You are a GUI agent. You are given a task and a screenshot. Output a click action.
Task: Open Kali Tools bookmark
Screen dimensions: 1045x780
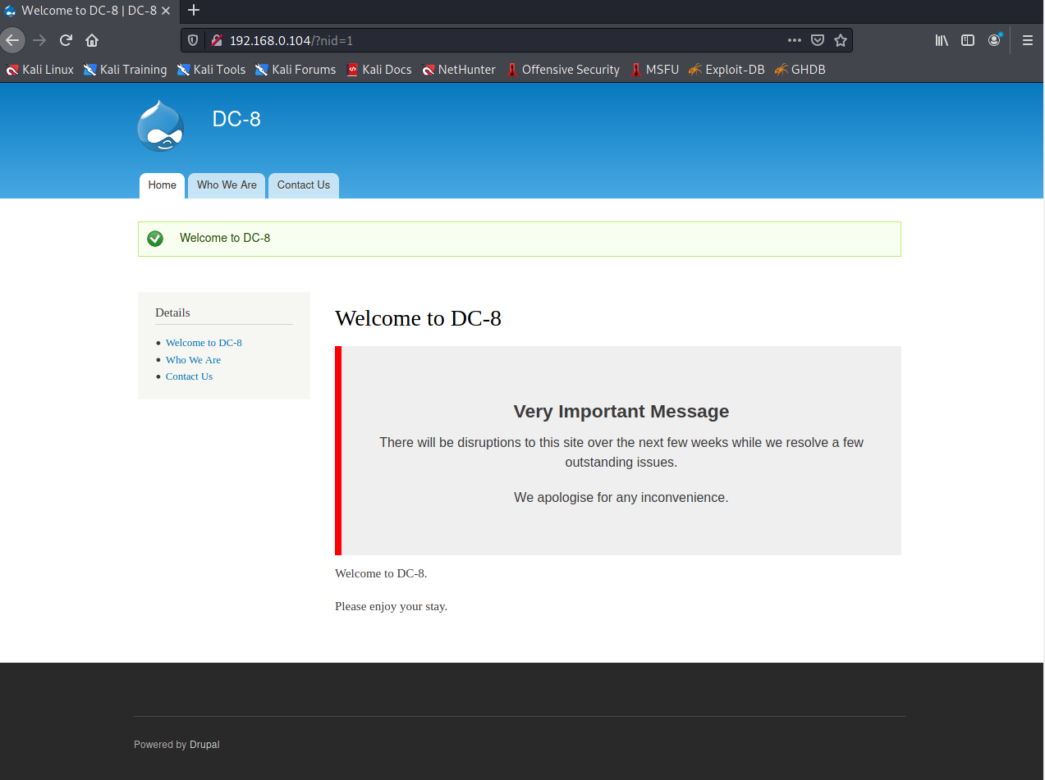click(x=212, y=70)
